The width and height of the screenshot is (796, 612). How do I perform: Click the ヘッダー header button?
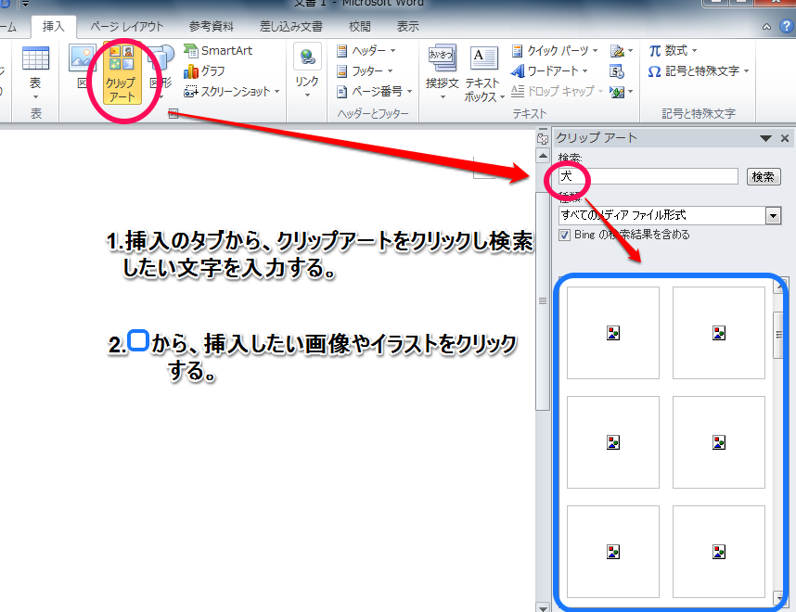(366, 50)
